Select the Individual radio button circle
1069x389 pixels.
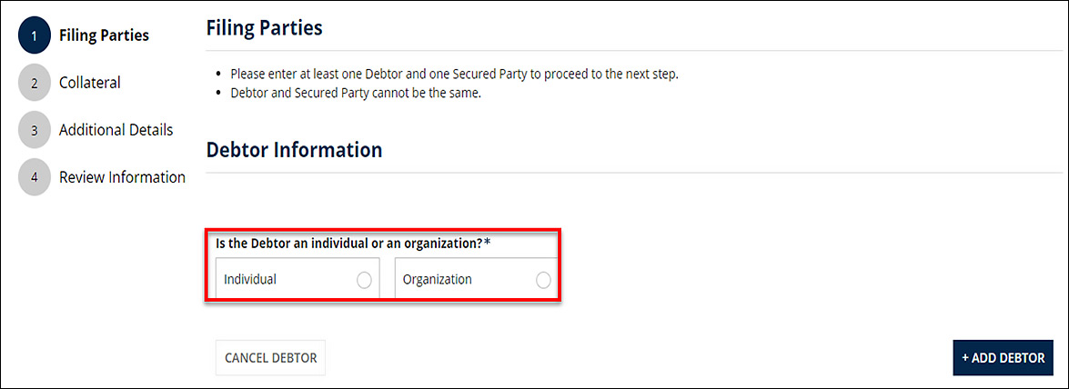tap(364, 280)
